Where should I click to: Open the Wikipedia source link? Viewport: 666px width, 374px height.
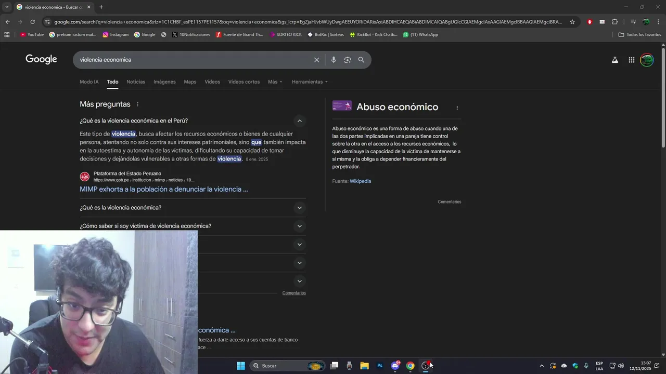click(360, 181)
